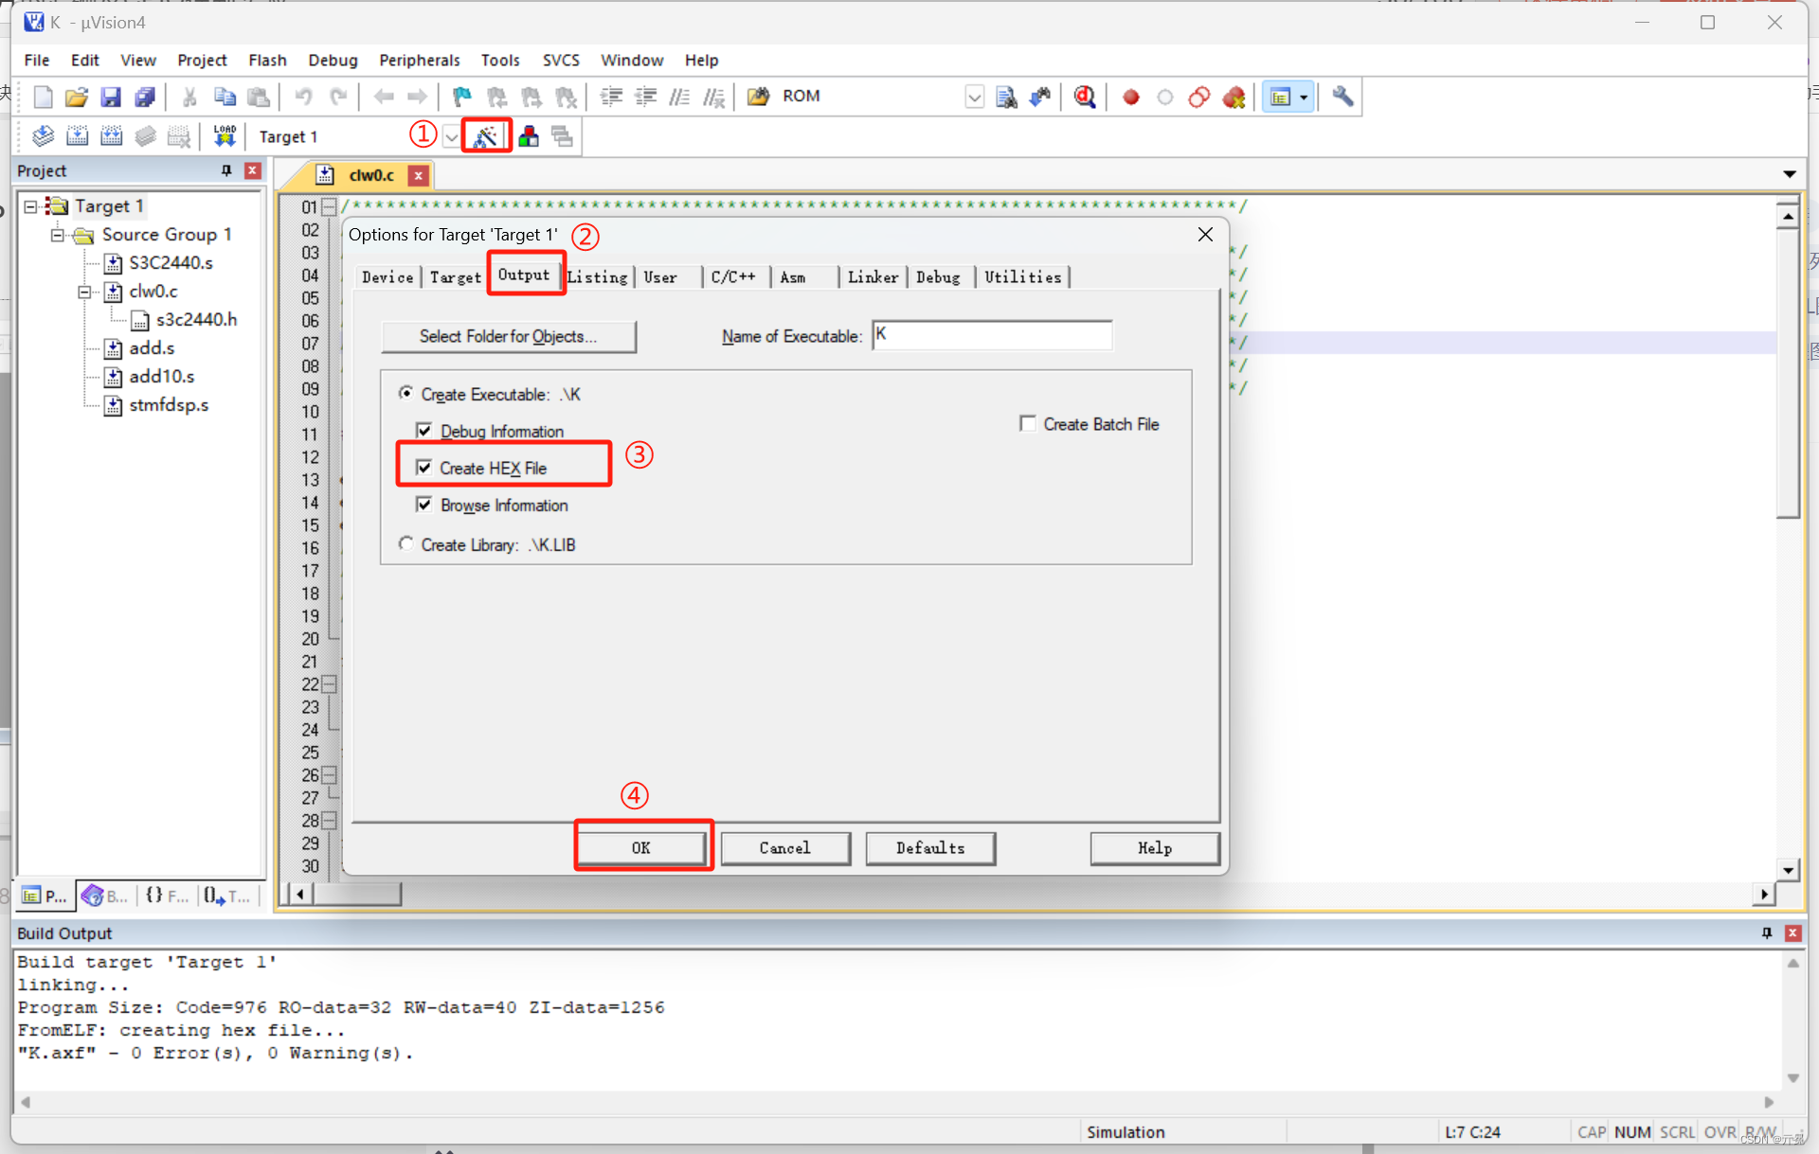
Task: Click Select Folder for Objects button
Action: pyautogui.click(x=509, y=336)
